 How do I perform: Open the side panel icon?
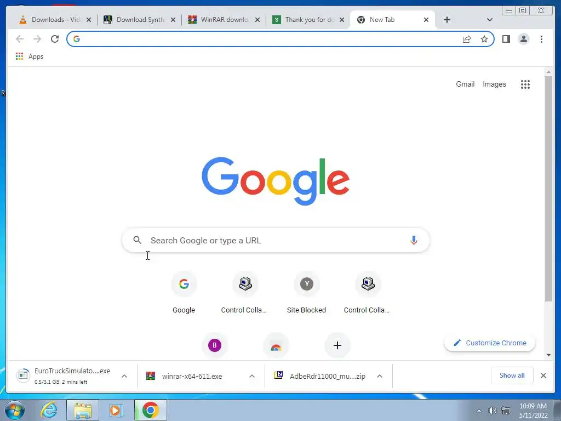point(506,39)
